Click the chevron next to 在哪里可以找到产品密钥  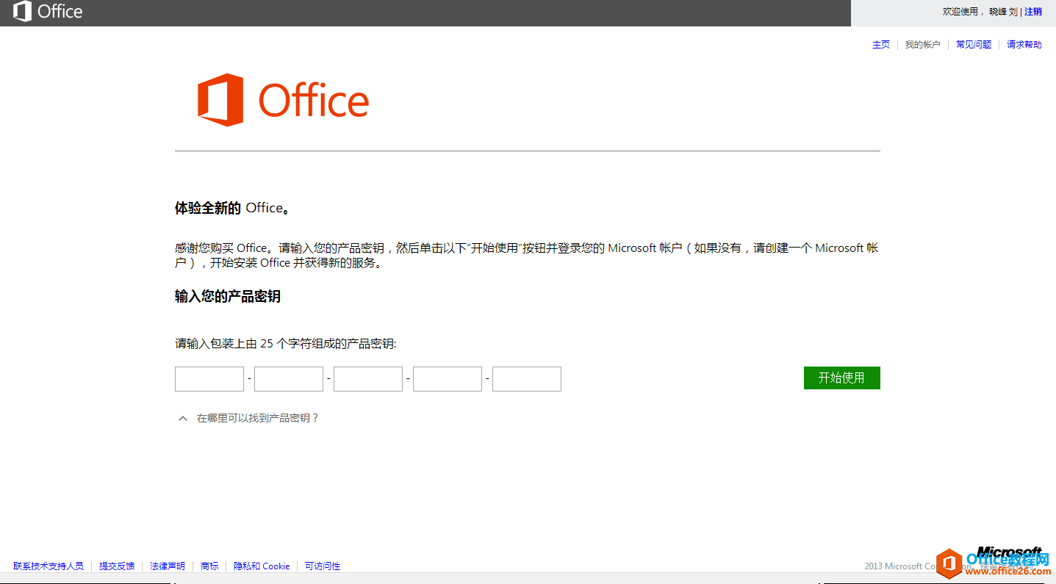(182, 417)
